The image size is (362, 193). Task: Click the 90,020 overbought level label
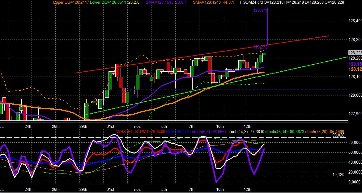(x=339, y=135)
